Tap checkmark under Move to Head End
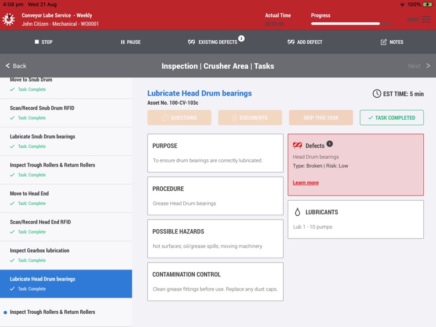 [12, 204]
